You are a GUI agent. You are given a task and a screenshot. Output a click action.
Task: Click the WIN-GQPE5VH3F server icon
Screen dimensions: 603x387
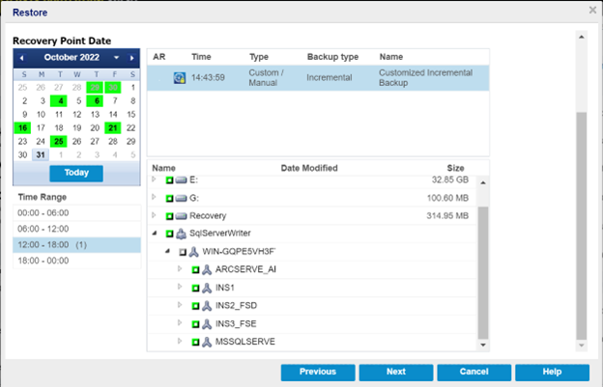pyautogui.click(x=194, y=252)
